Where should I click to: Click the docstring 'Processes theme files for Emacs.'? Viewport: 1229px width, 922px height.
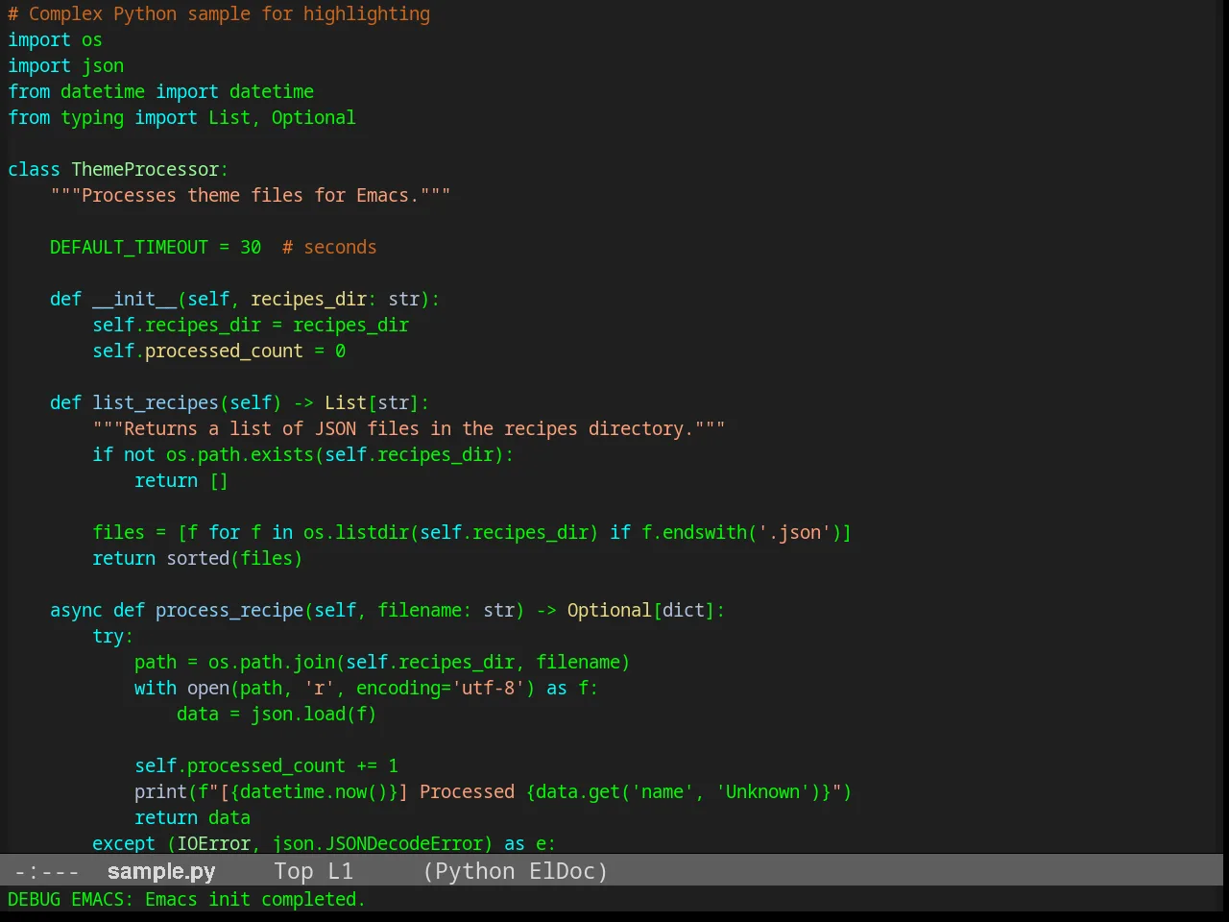pyautogui.click(x=251, y=196)
